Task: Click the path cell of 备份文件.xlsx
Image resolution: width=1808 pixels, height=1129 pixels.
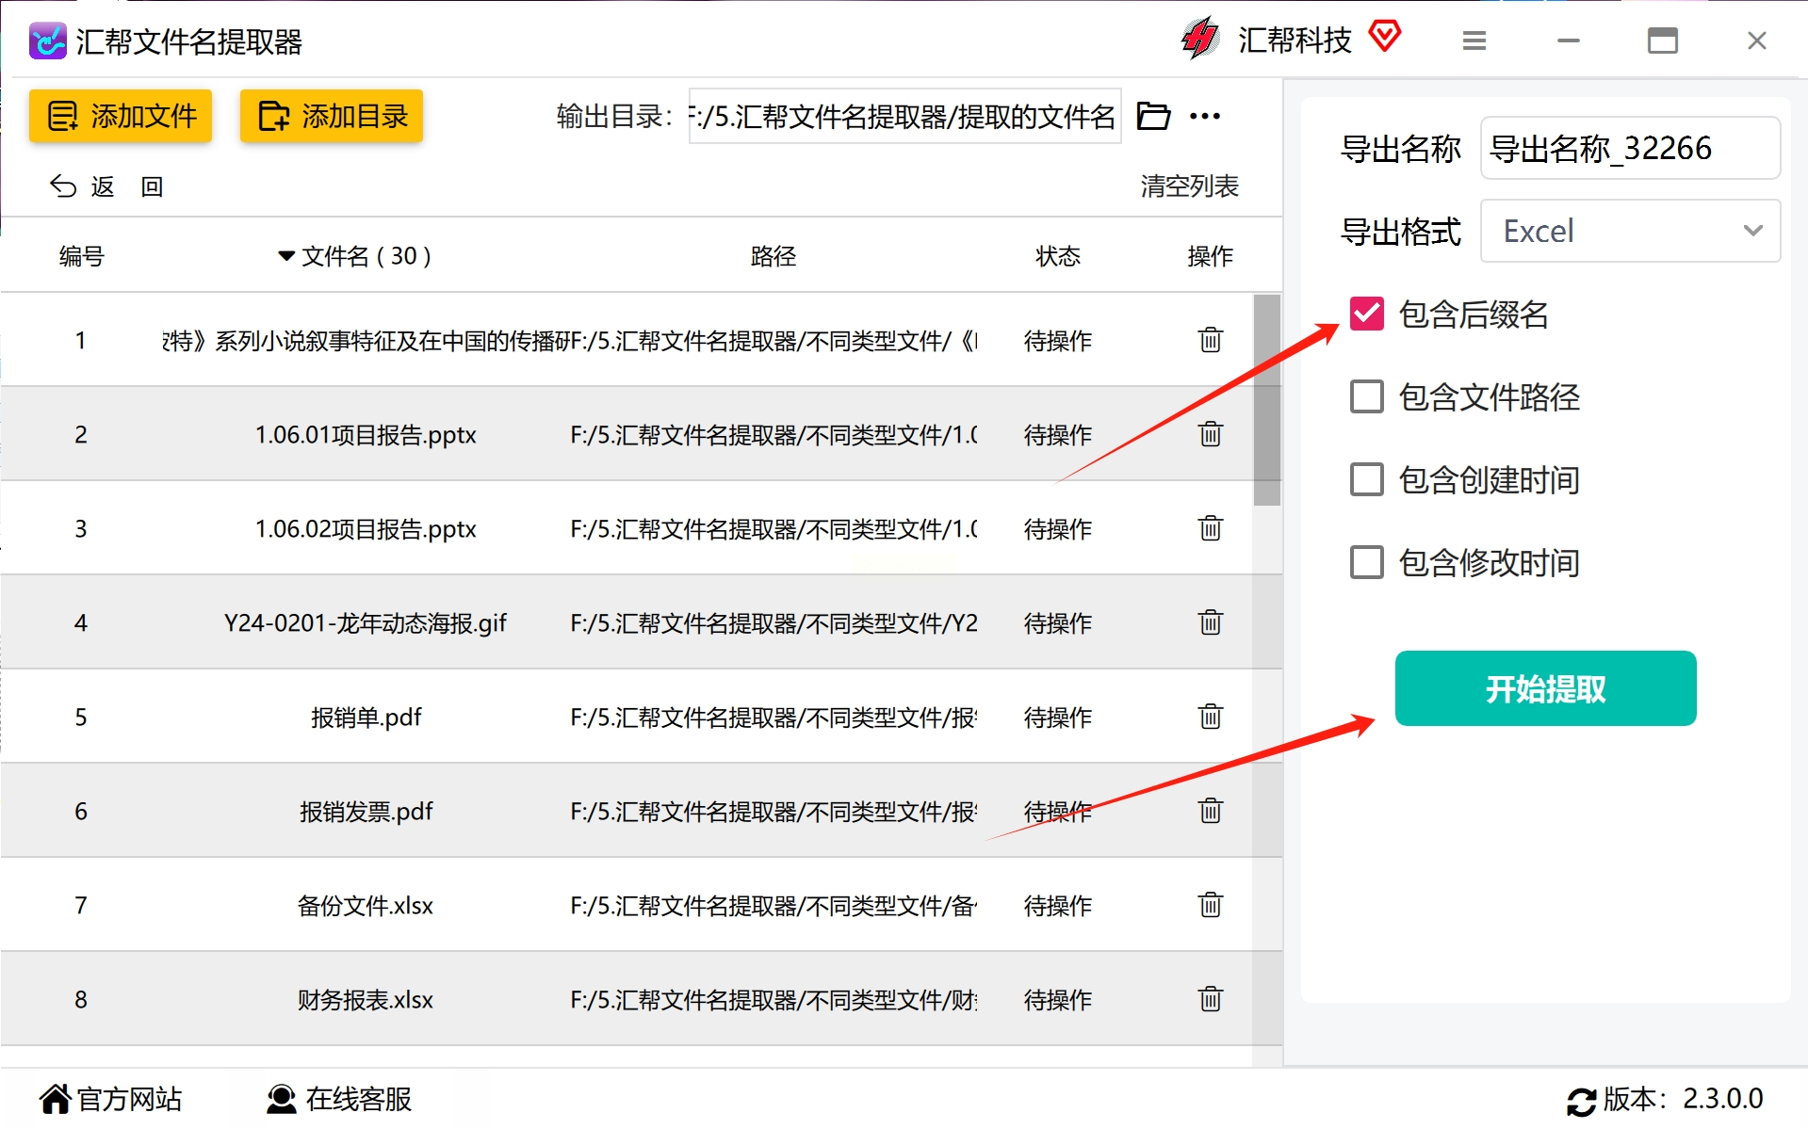Action: point(774,905)
